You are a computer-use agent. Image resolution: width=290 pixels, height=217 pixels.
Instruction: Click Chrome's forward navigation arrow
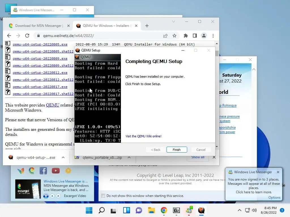[18, 36]
